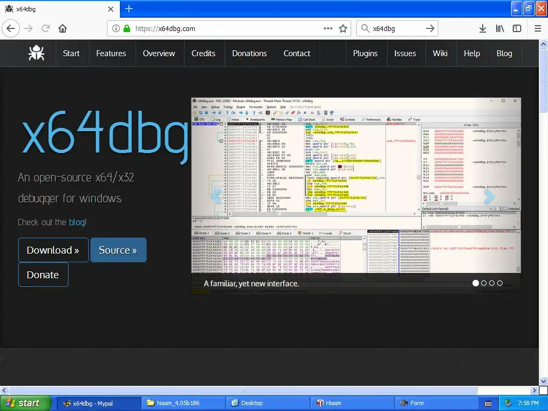Open the browser hamburger menu
Viewport: 548px width, 411px height.
click(538, 28)
